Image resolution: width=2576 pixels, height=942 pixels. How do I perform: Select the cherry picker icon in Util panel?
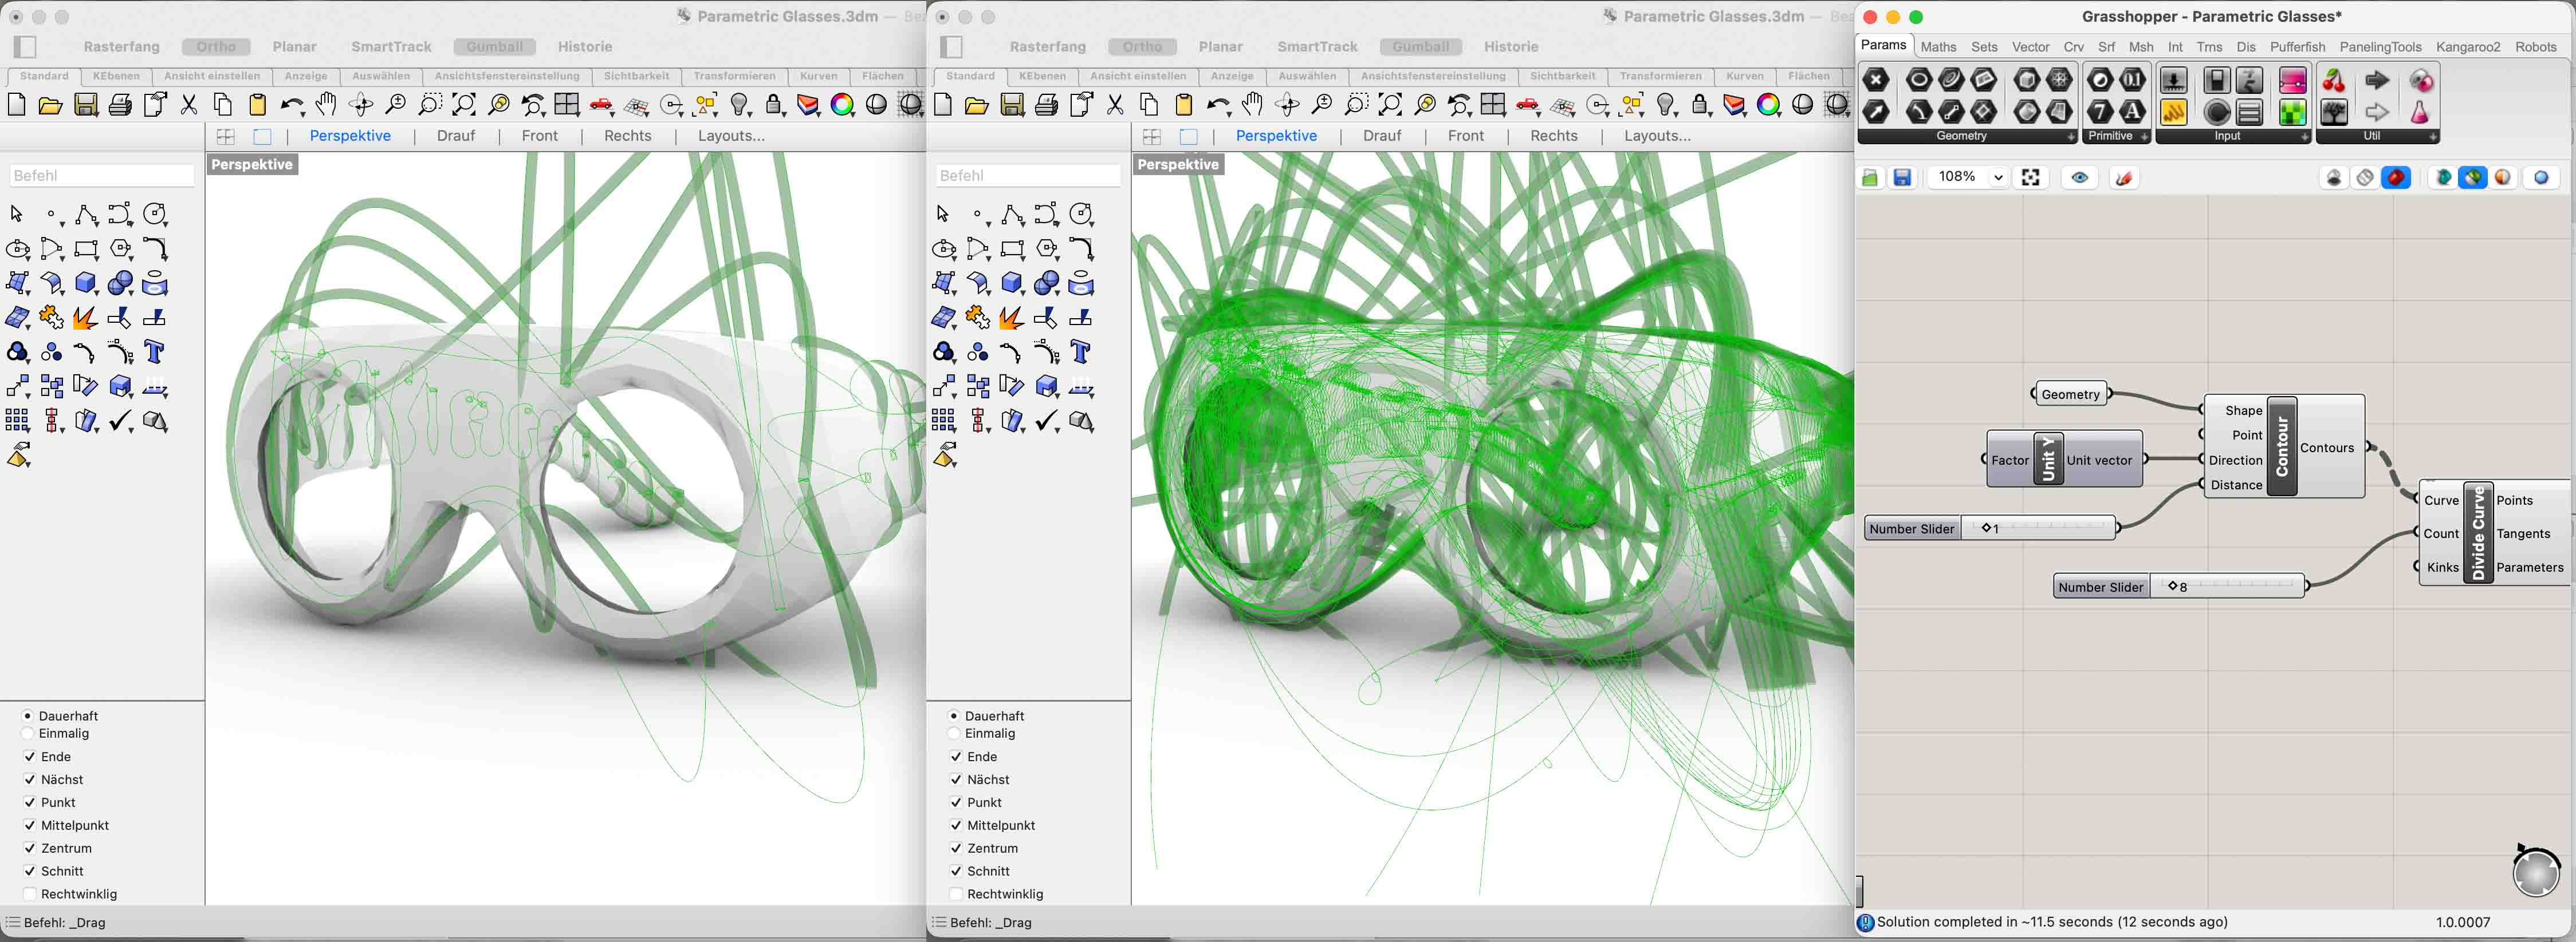2334,81
